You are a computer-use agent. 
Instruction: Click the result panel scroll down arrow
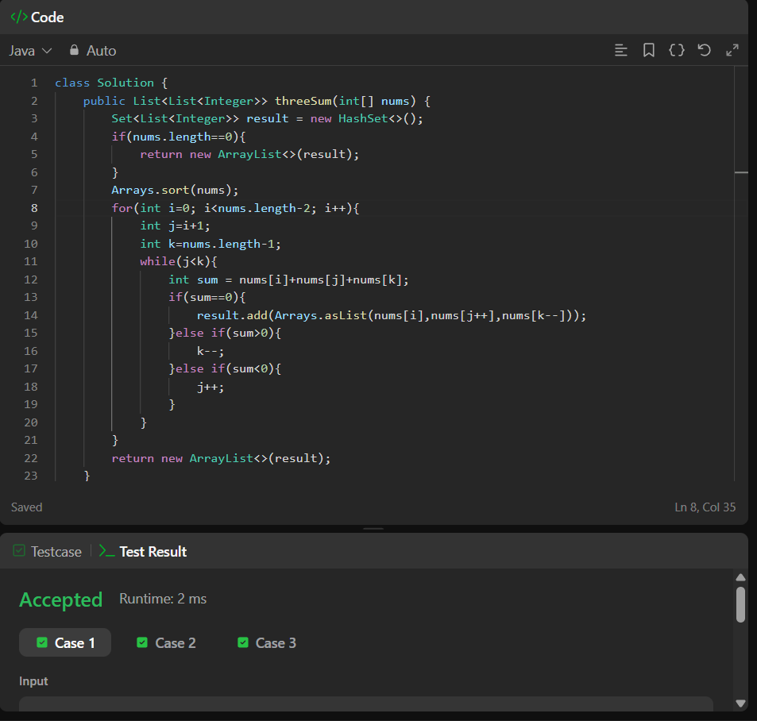pos(740,704)
